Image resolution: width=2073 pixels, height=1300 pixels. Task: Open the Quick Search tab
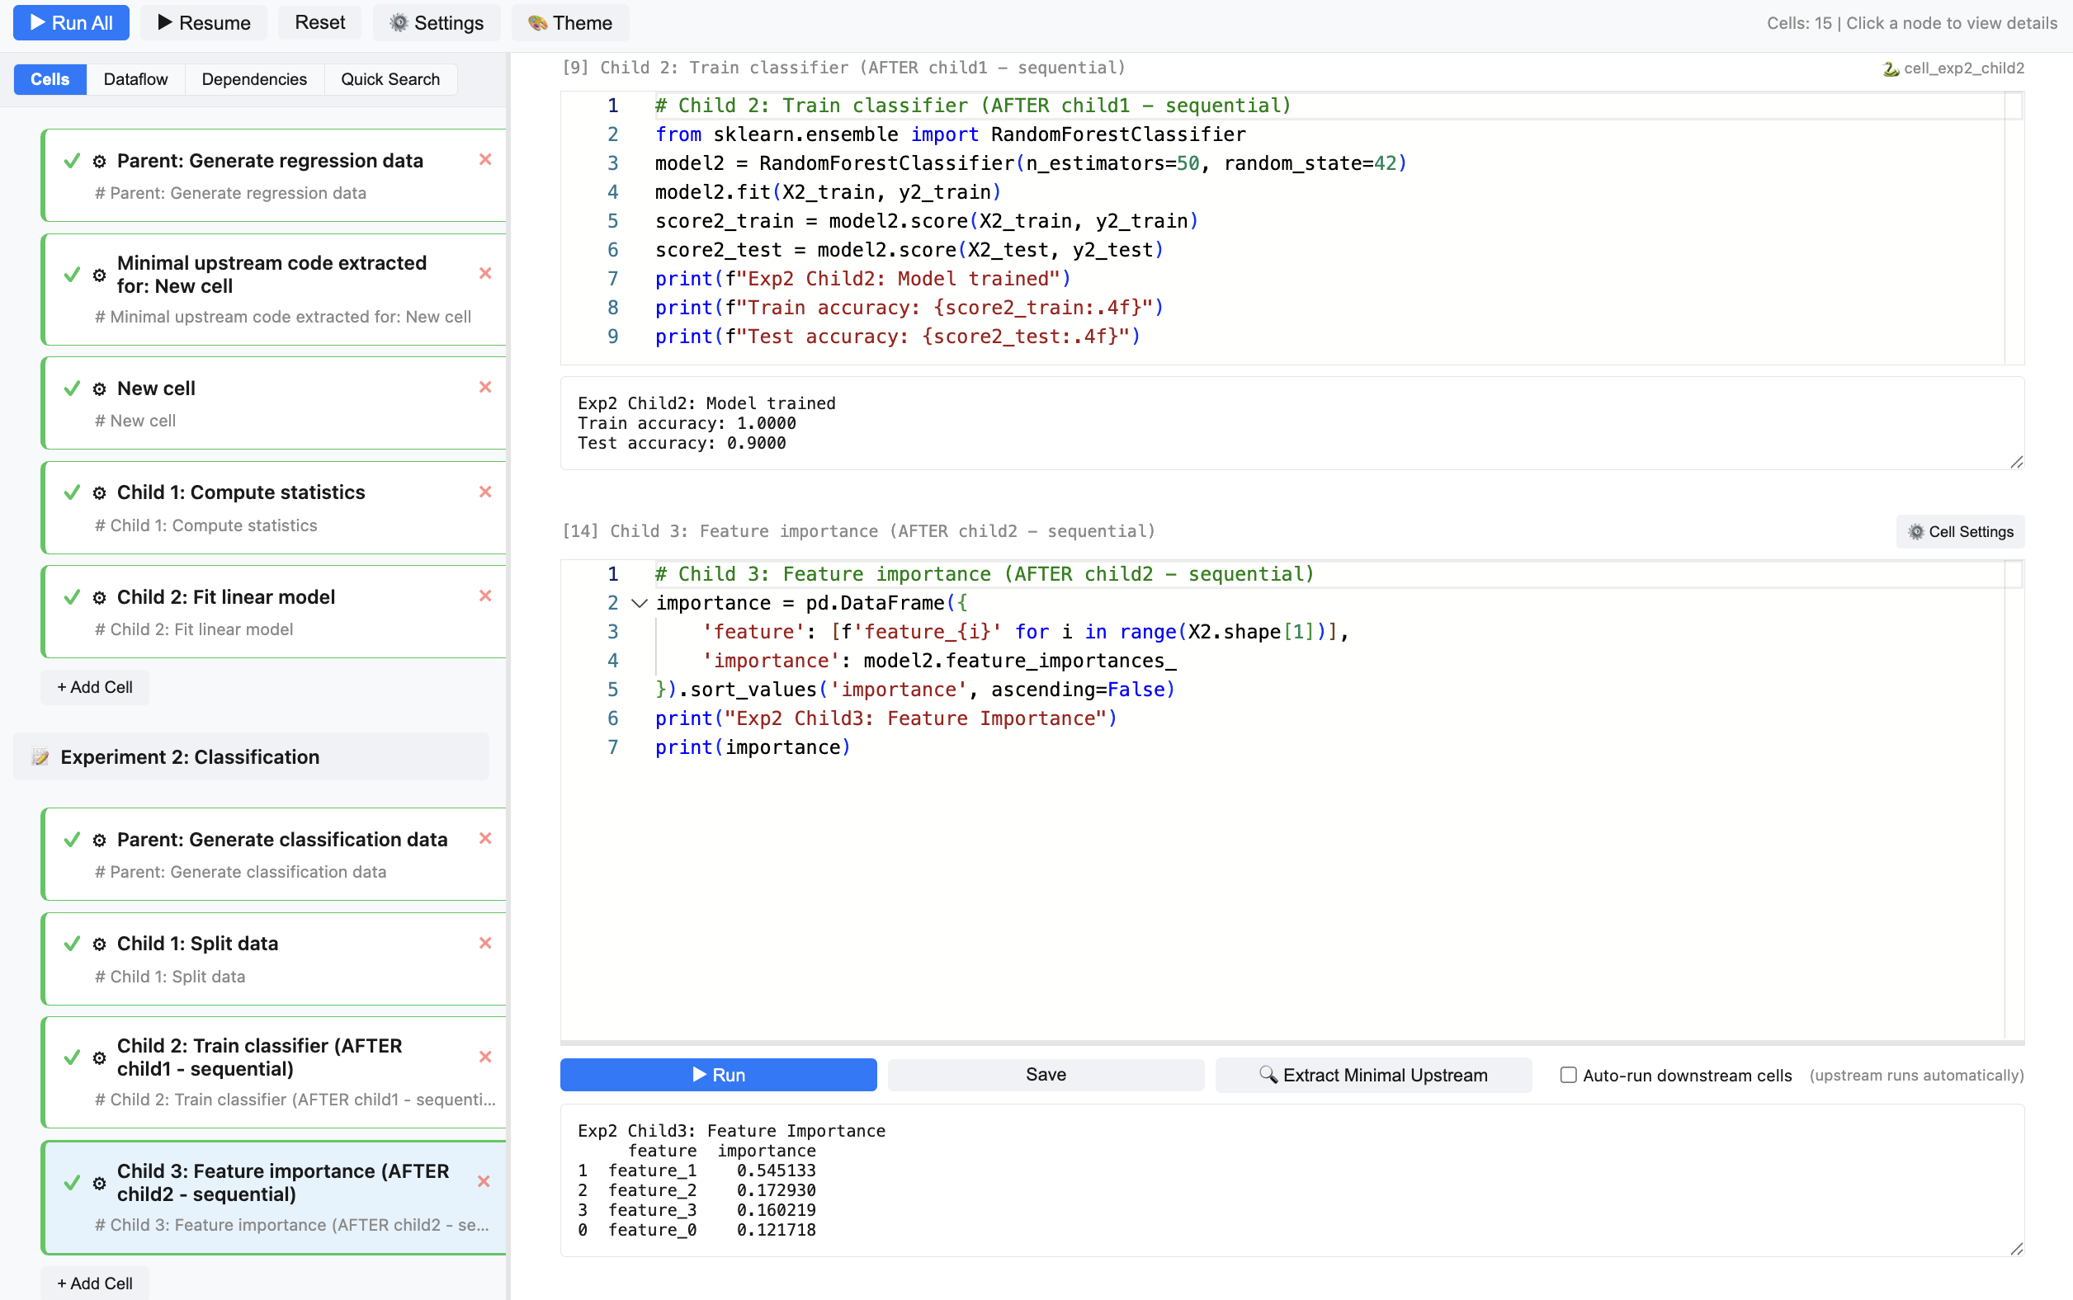tap(390, 79)
